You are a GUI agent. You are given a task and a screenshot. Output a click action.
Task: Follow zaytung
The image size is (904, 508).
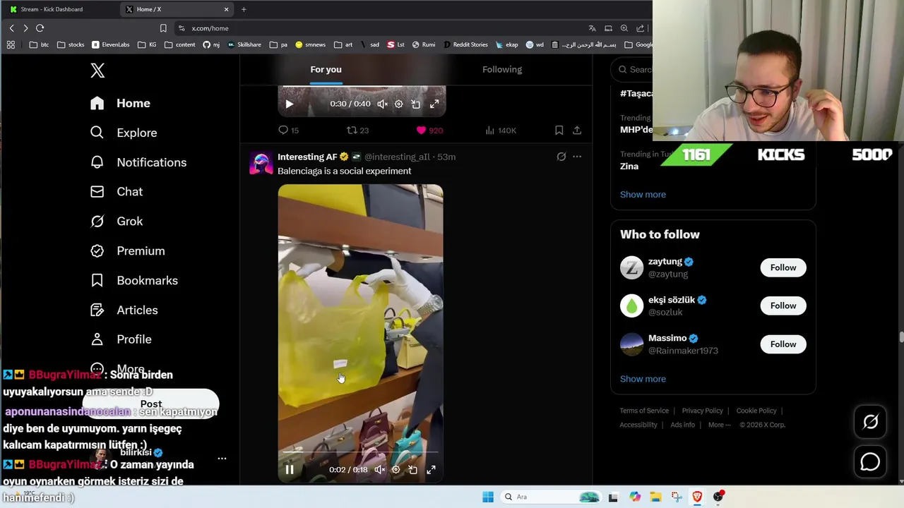783,268
